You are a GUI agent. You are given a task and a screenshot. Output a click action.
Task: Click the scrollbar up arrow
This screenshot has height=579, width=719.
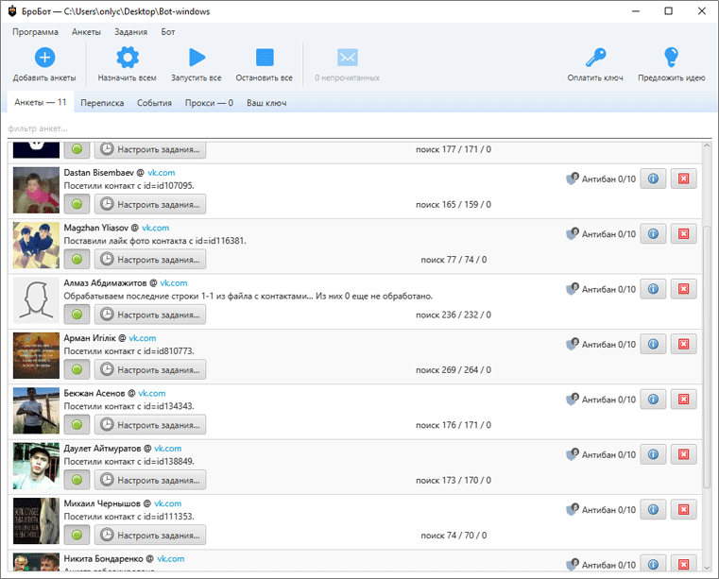(707, 146)
